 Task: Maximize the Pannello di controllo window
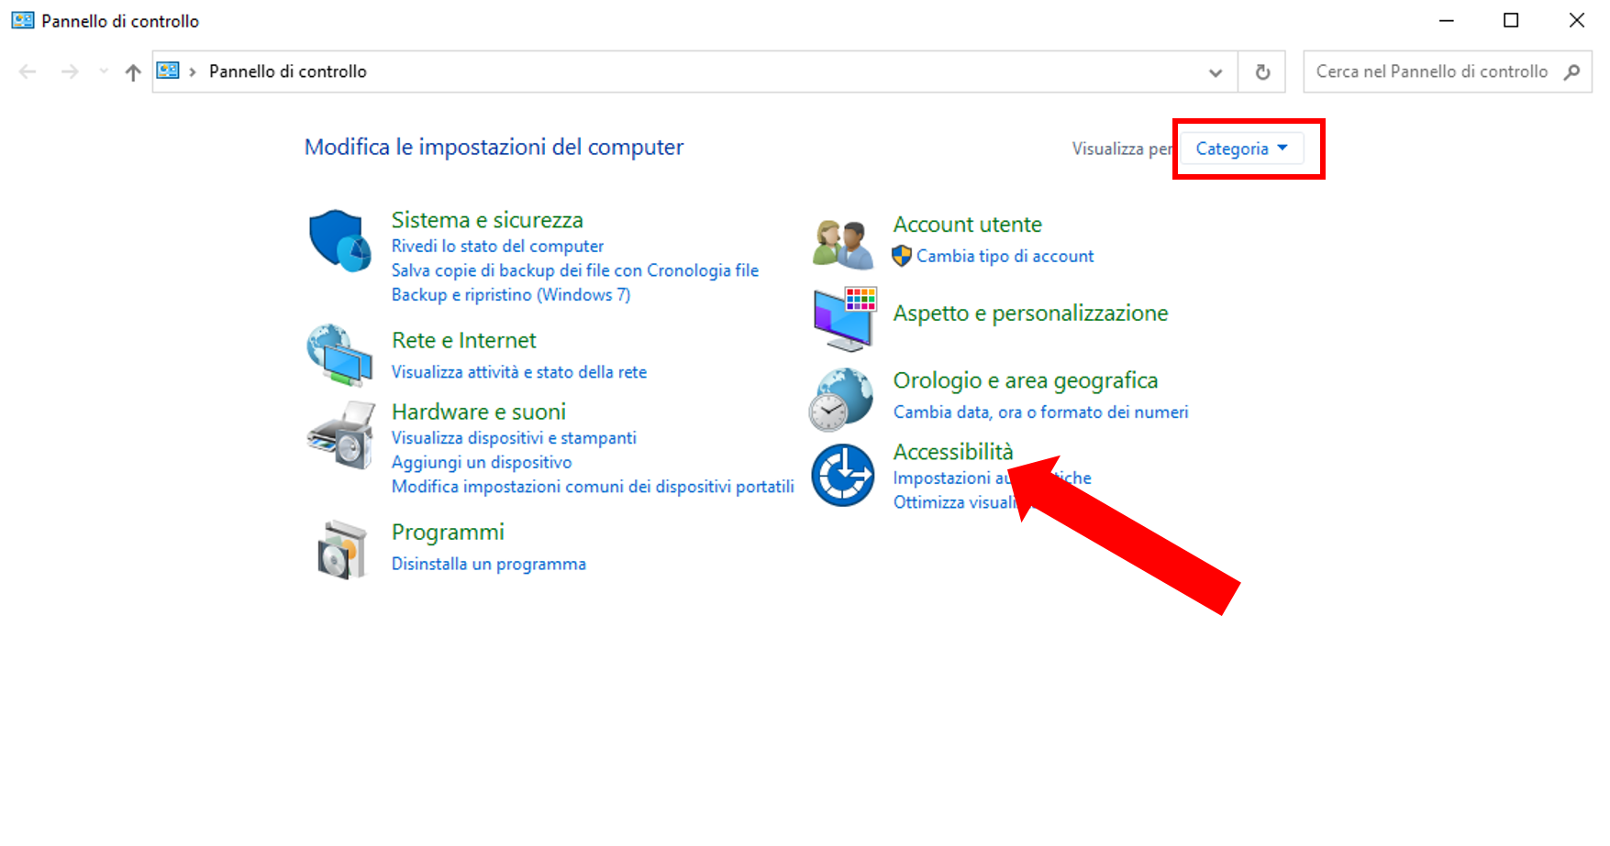(1511, 20)
